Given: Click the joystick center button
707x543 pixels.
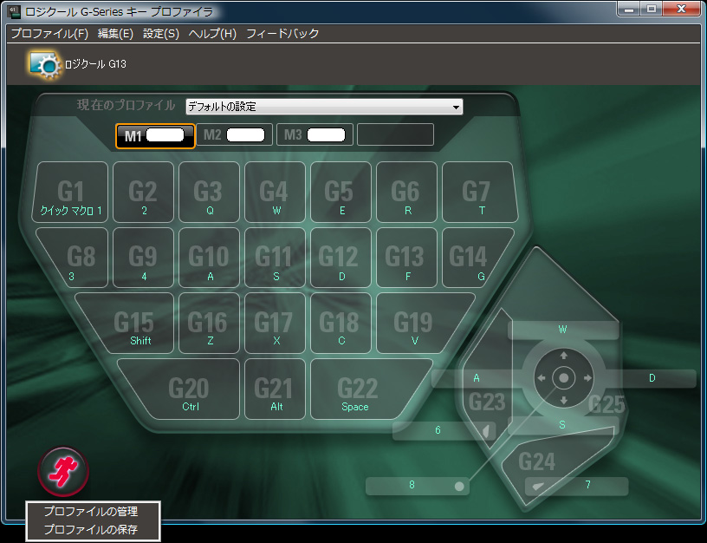Looking at the screenshot, I should tap(563, 378).
